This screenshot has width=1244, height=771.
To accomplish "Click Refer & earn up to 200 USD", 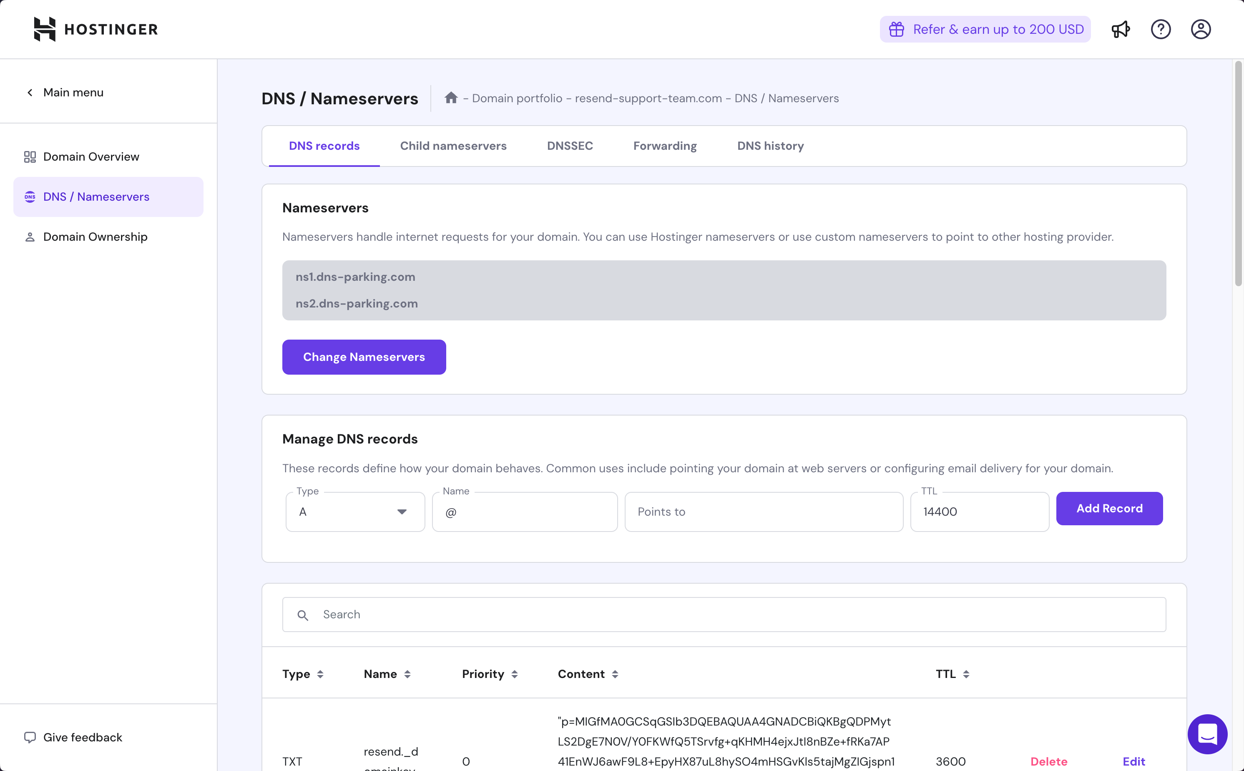I will [x=985, y=29].
